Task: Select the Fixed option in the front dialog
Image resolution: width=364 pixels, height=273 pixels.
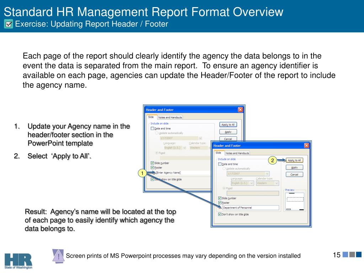Action: click(224, 188)
